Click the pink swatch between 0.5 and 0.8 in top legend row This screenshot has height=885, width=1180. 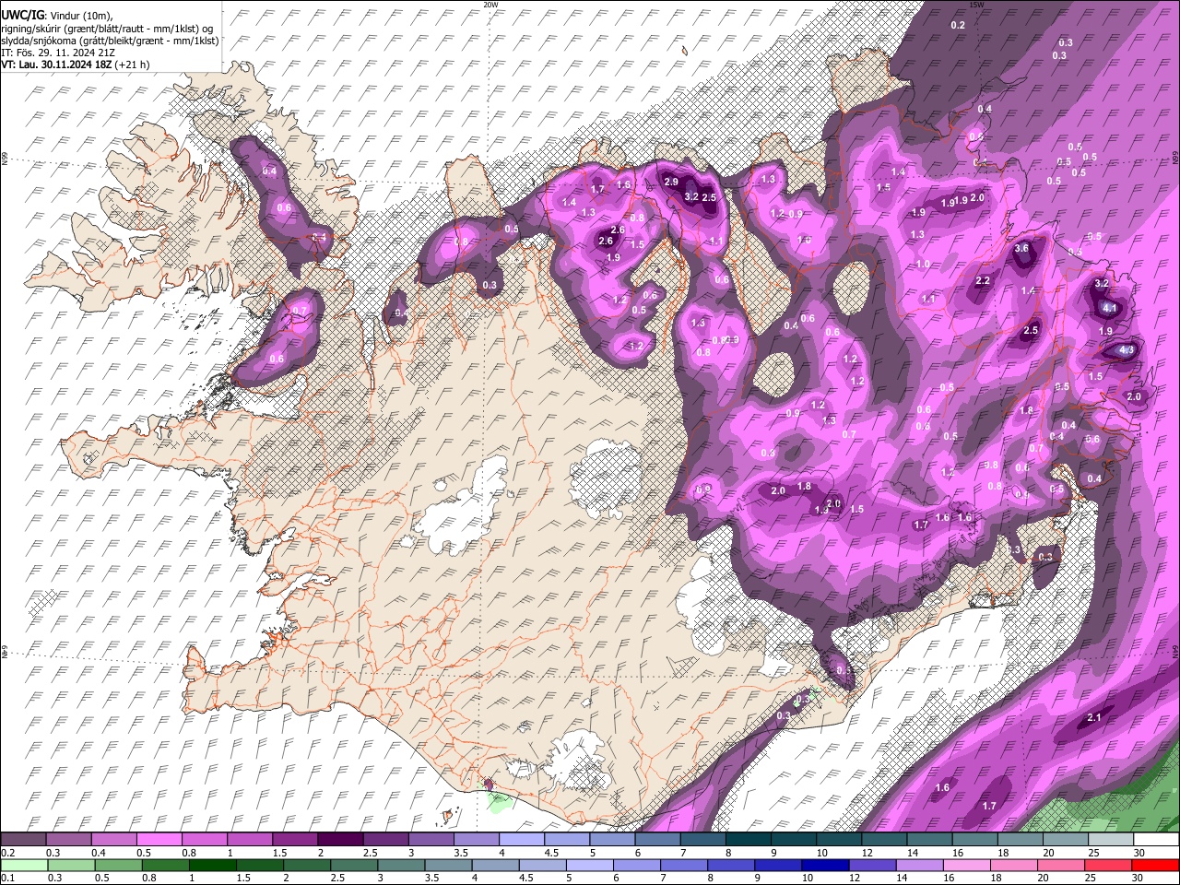pyautogui.click(x=159, y=840)
